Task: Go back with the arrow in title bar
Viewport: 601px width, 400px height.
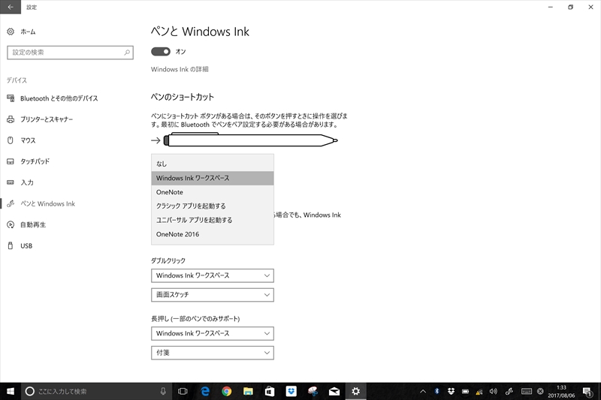Action: [x=11, y=7]
